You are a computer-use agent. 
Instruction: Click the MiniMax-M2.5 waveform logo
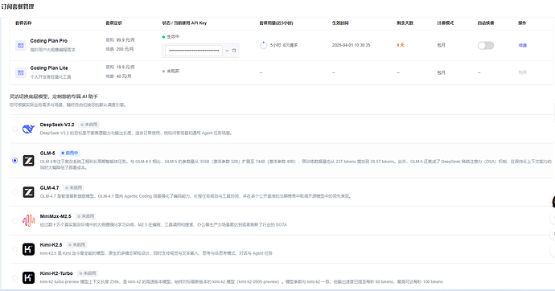pos(29,220)
